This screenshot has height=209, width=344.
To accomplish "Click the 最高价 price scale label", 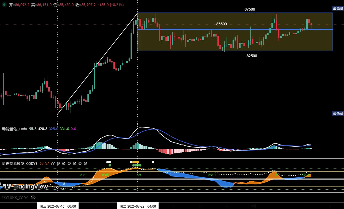I will pos(338,9).
